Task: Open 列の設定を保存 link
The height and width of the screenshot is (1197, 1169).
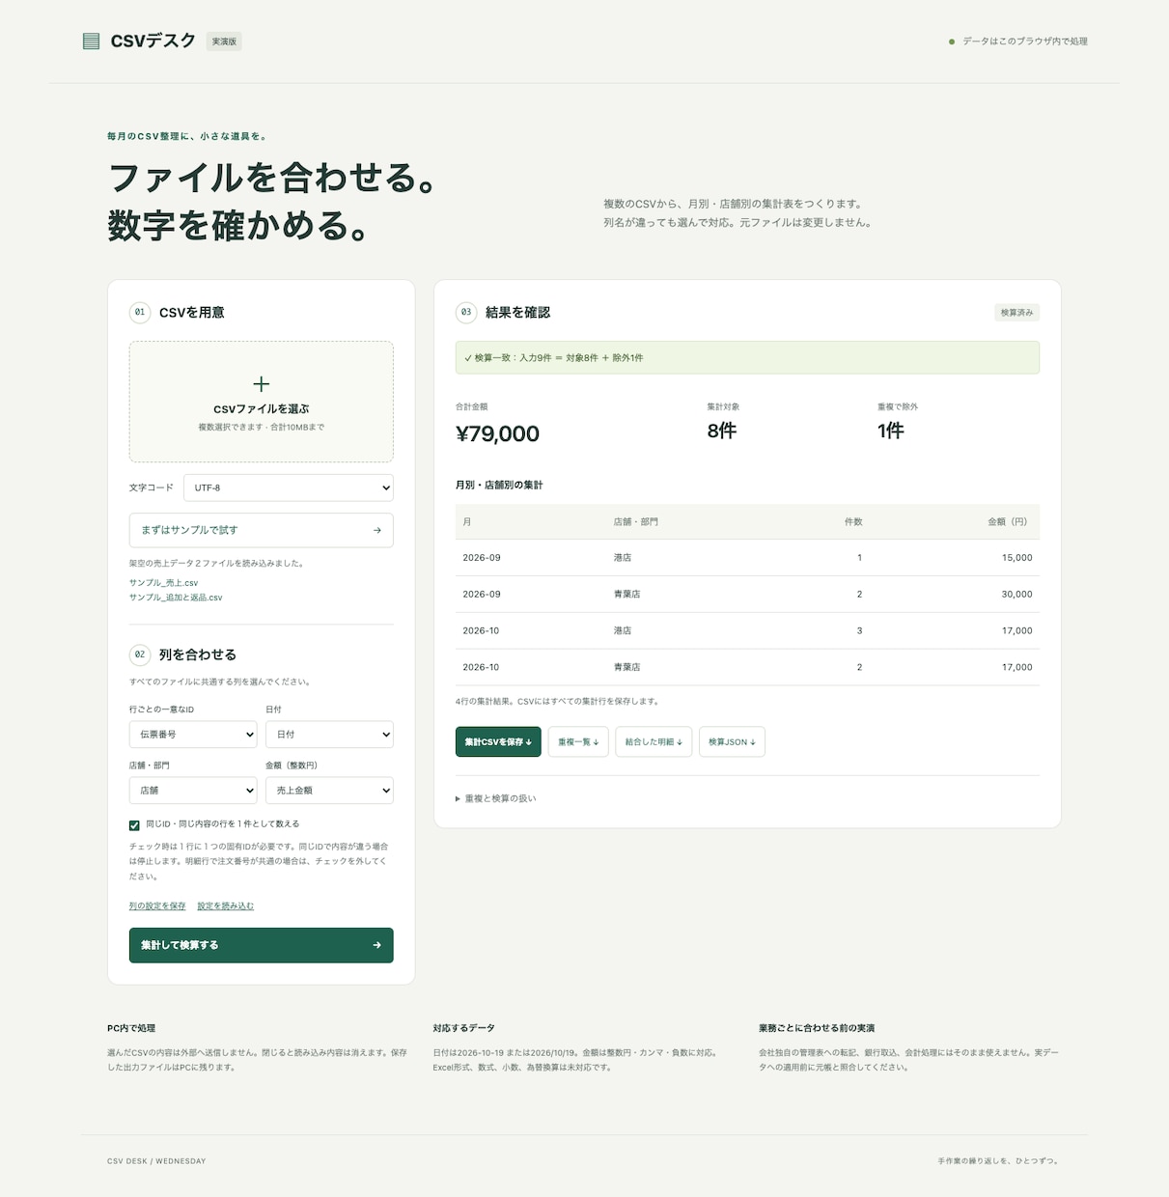Action: [x=157, y=905]
